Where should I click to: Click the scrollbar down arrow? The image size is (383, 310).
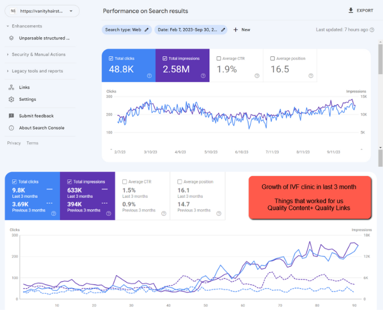click(x=380, y=148)
